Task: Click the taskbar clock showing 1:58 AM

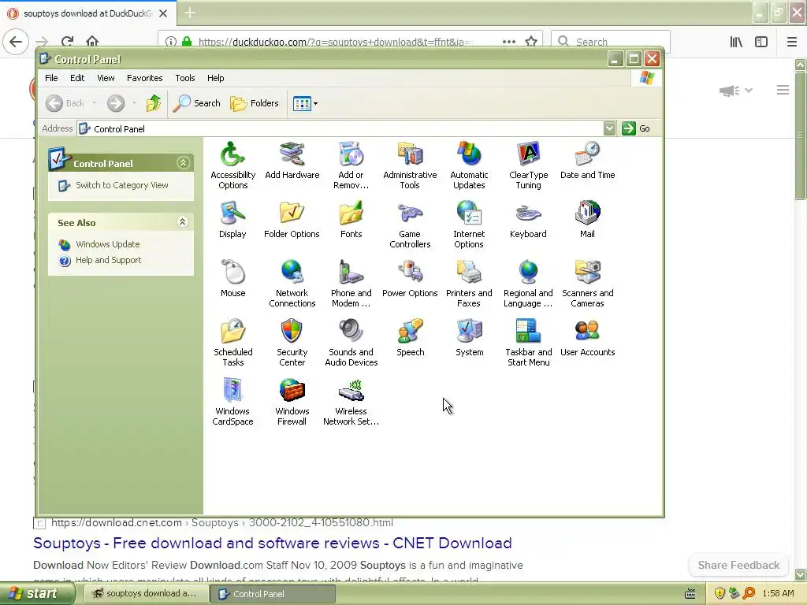Action: click(x=778, y=593)
